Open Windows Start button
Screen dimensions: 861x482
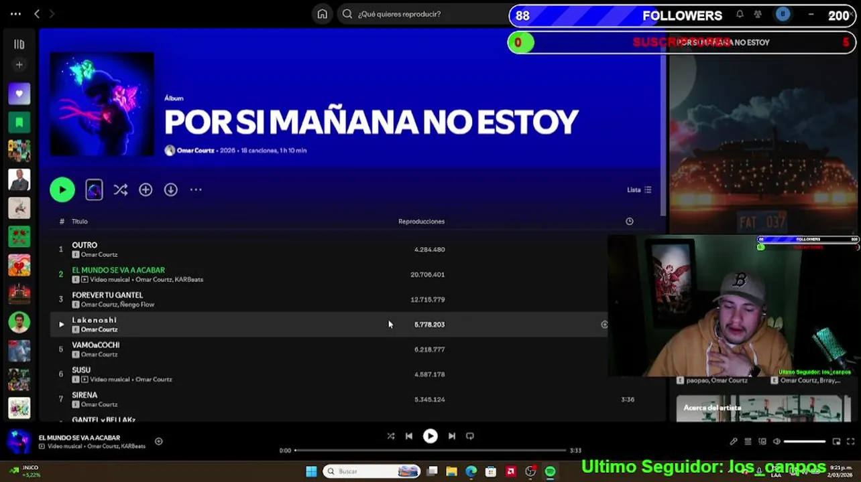point(311,472)
